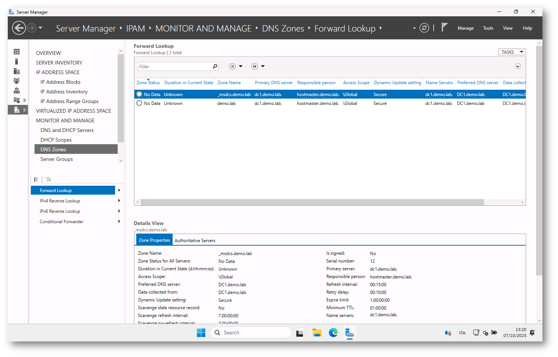Switch to the Authoritative Servers tab
558x357 pixels.
pos(195,241)
